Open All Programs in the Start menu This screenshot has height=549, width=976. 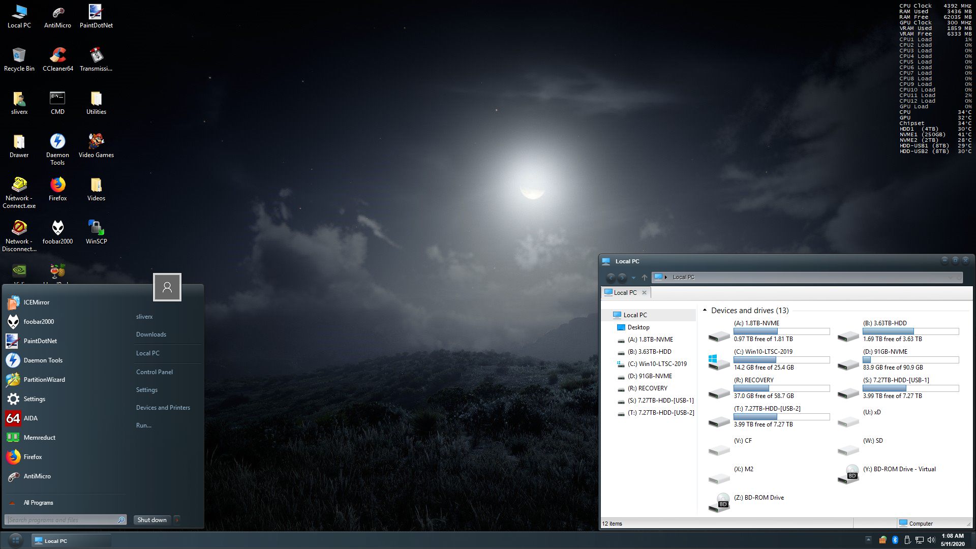point(38,503)
